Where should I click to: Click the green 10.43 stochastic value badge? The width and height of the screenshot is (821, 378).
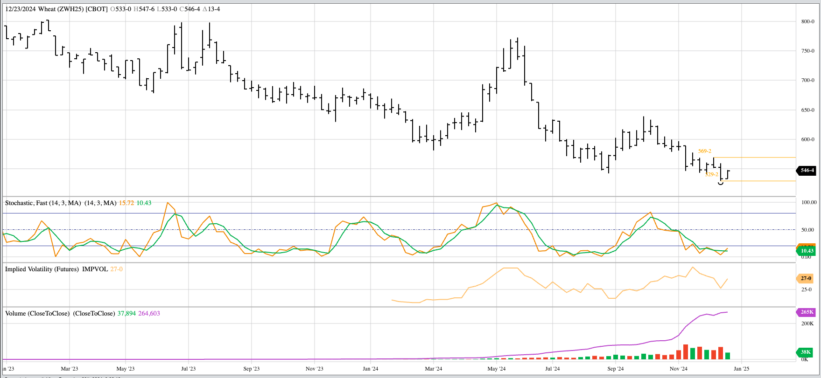point(807,251)
